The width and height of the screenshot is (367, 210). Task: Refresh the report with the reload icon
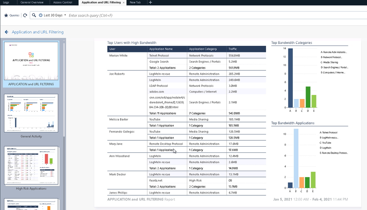pos(25,15)
